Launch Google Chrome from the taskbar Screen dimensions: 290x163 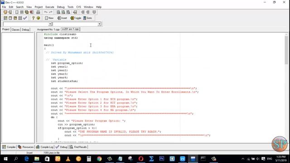pyautogui.click(x=99, y=159)
